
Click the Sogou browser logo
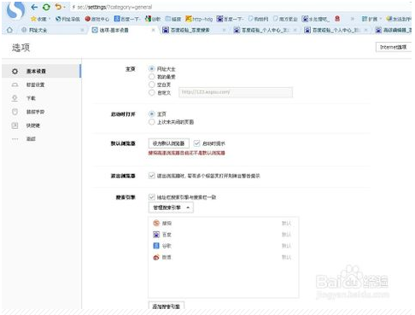click(x=15, y=11)
